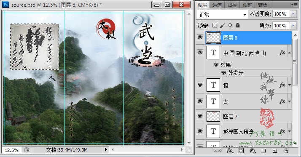Click the window resize grip at the bottom-right corner
The height and width of the screenshot is (157, 301).
pyautogui.click(x=188, y=150)
